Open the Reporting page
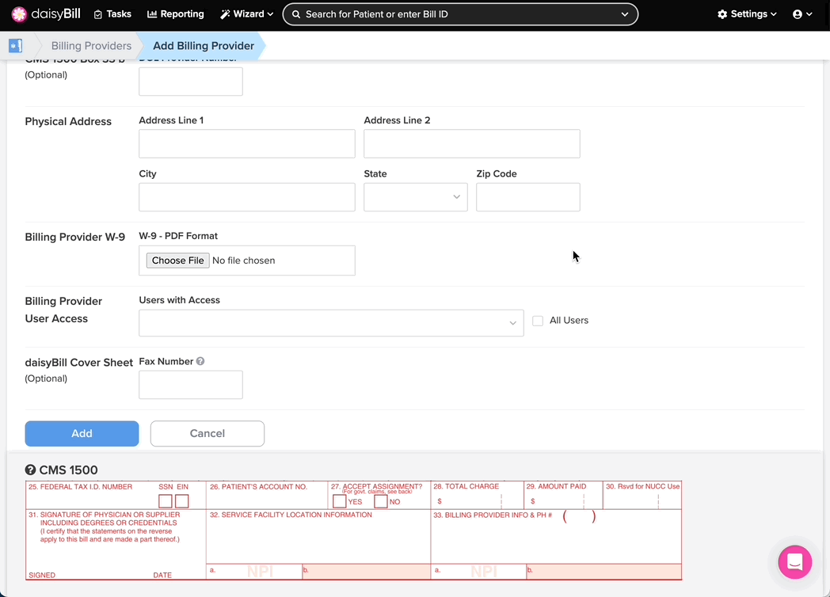830x597 pixels. pyautogui.click(x=175, y=14)
